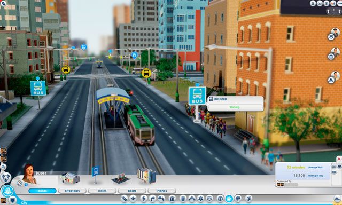Select the Bus Terminal building thumbnail
The image size is (342, 205).
(x=146, y=176)
